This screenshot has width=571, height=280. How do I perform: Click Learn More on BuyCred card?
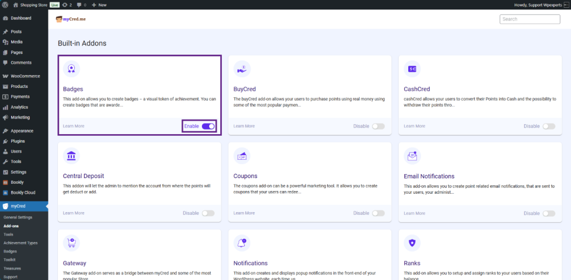point(244,126)
